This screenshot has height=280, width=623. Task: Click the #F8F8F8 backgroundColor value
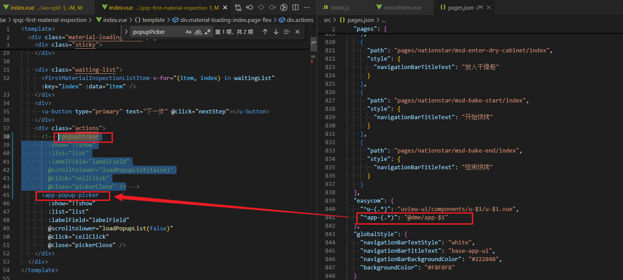click(x=439, y=267)
